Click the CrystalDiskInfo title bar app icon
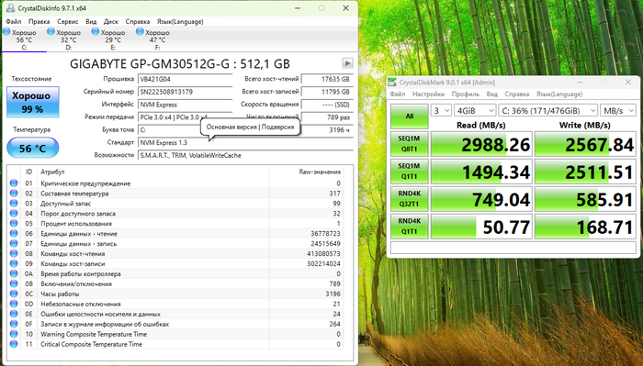This screenshot has width=643, height=366. tap(10, 8)
